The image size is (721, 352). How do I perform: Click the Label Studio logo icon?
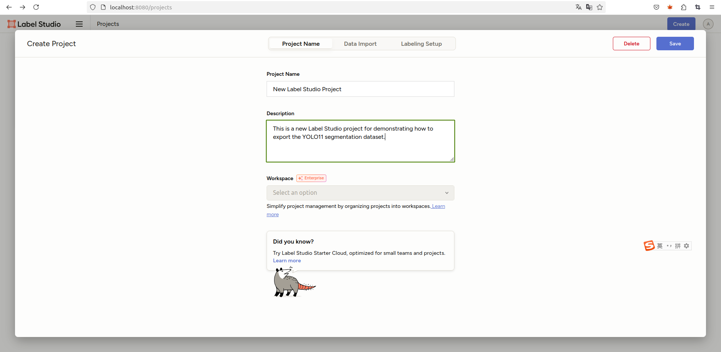pos(12,24)
